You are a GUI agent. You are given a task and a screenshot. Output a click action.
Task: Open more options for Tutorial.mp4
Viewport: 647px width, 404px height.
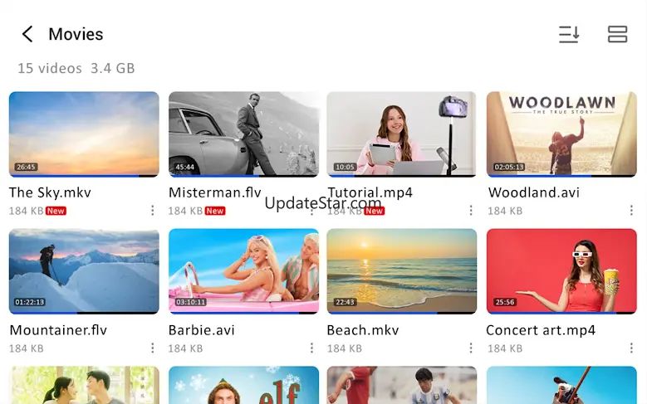[x=471, y=210]
